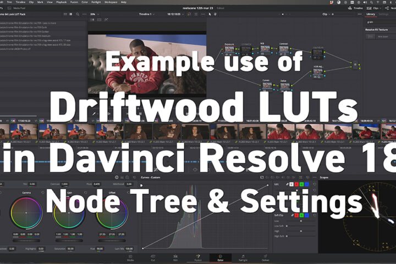Toggle the image wipe viewer icon

92,20
